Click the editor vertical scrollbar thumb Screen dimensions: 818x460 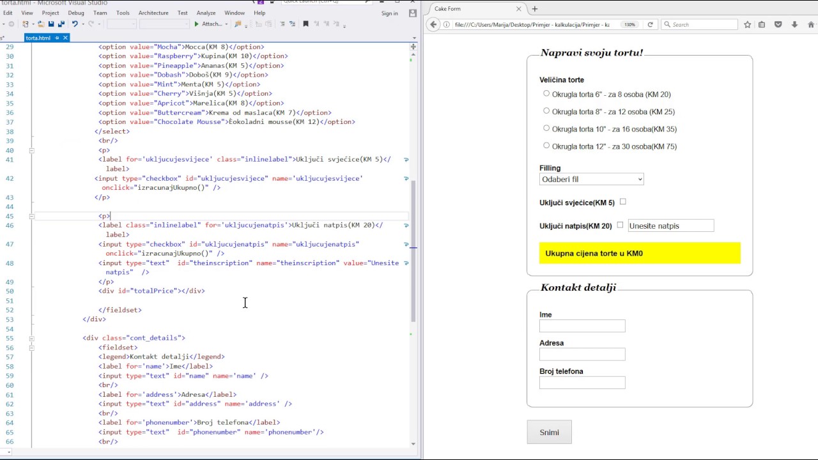pos(413,251)
